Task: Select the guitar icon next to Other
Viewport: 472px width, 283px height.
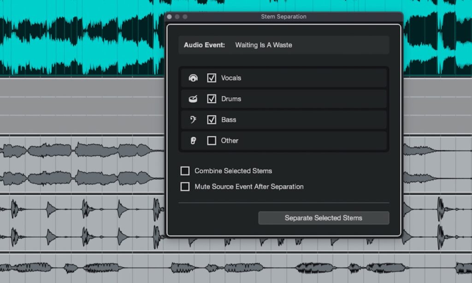Action: click(x=194, y=141)
